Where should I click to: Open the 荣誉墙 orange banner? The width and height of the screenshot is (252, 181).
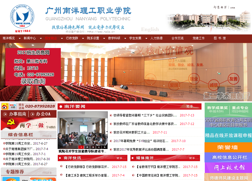[x=228, y=147]
